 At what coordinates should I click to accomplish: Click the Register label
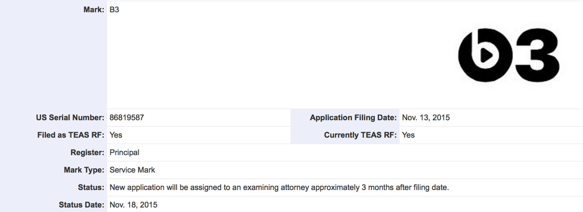(88, 152)
